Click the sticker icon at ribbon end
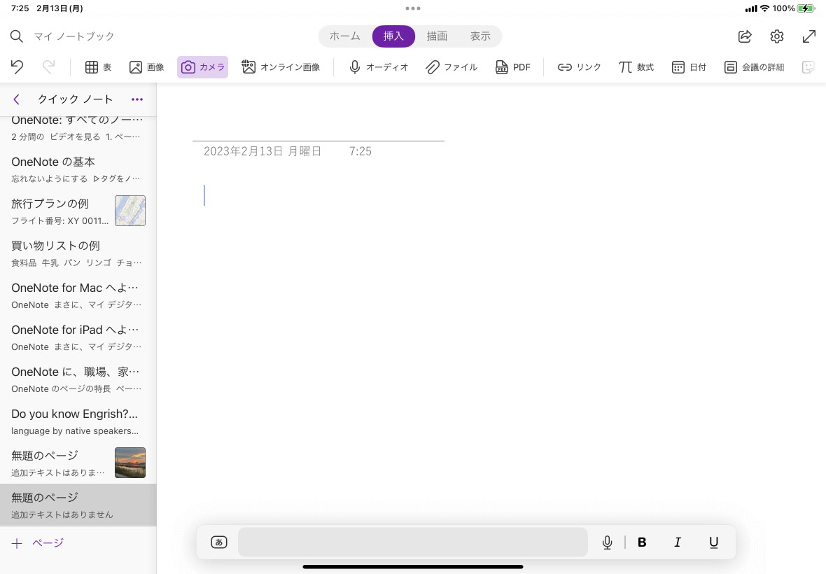 tap(808, 67)
